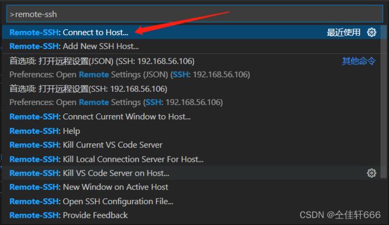Run Kill Current VS Code Server
The width and height of the screenshot is (389, 225).
coord(191,145)
